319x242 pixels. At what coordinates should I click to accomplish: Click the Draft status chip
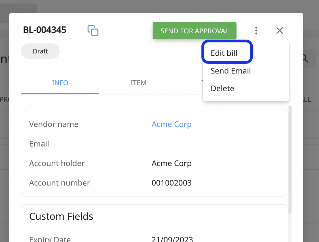[40, 51]
